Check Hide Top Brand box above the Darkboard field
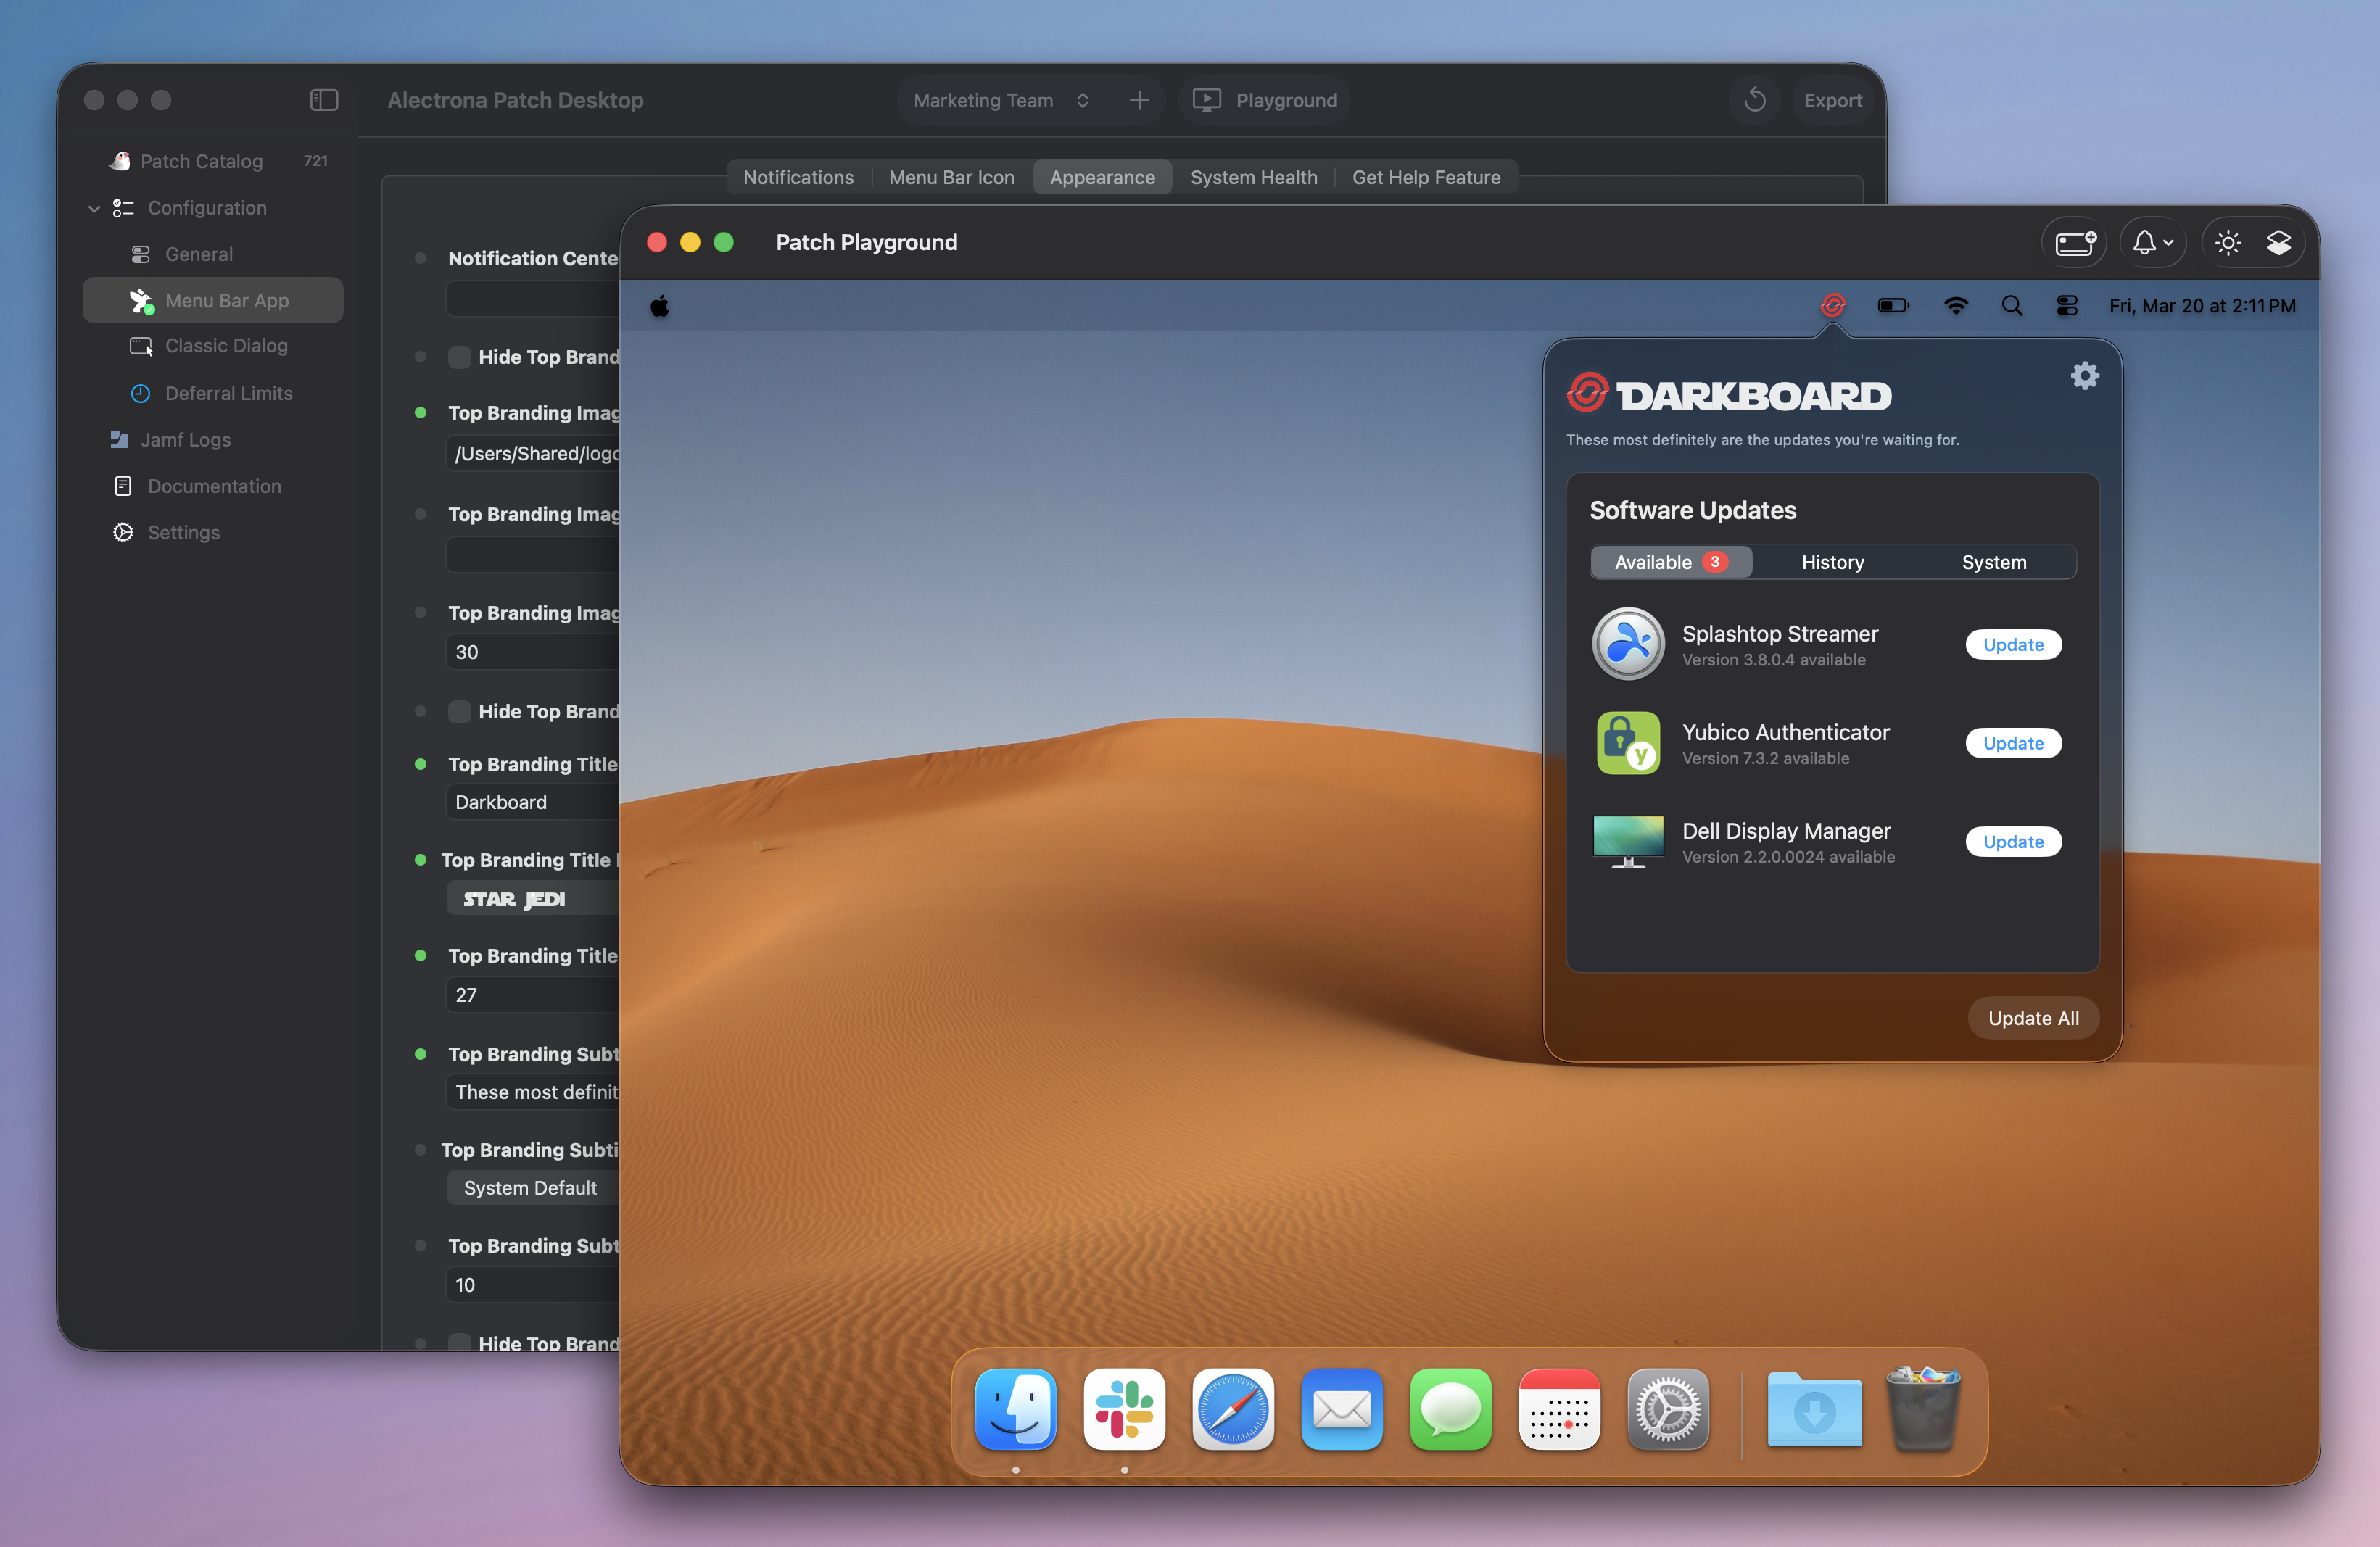Image resolution: width=2380 pixels, height=1547 pixels. 459,712
